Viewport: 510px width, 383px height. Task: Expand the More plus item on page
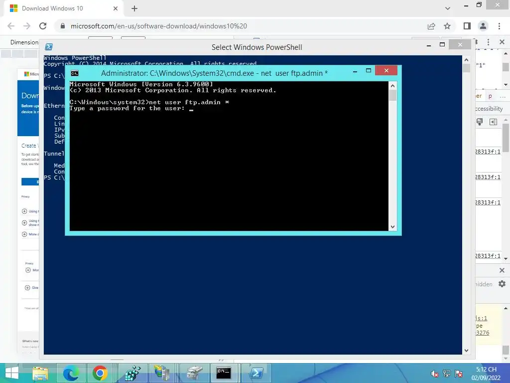[24, 234]
